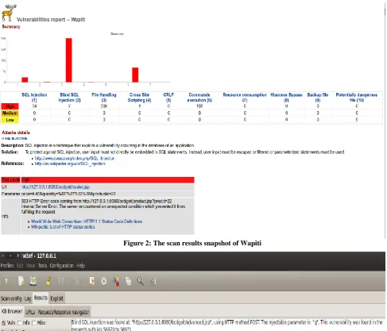Click the Htaccess Bypass (8) header

pos(286,98)
